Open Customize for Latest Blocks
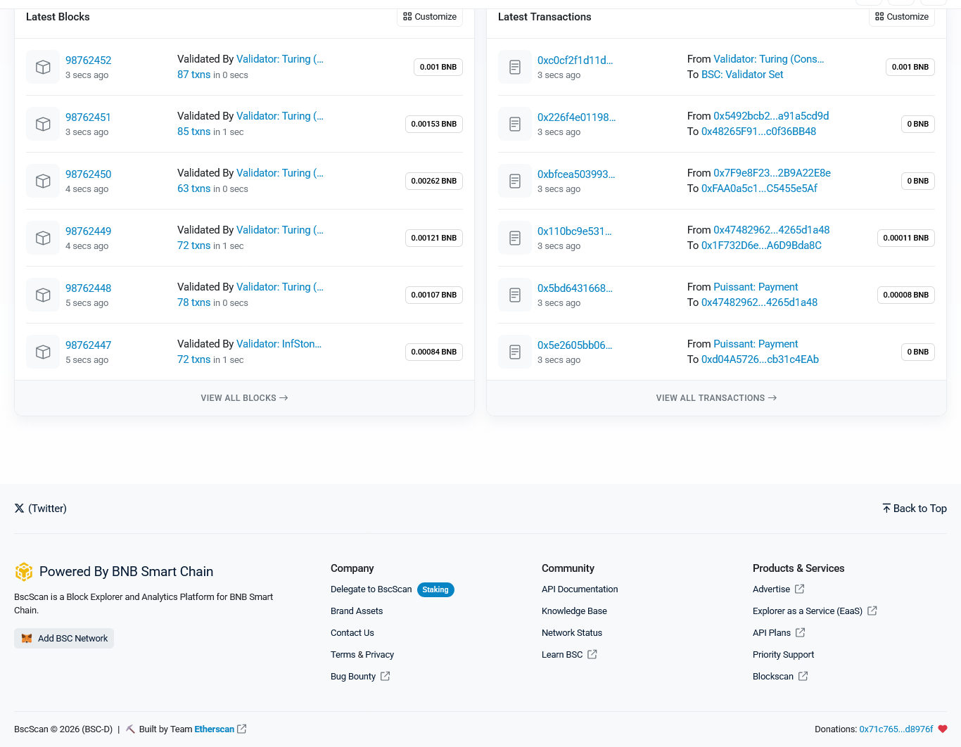Screen dimensions: 961x747 [x=430, y=17]
